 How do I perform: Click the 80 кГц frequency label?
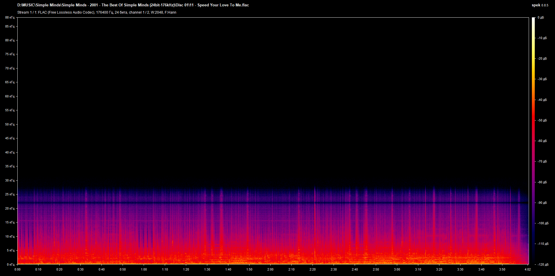[x=10, y=40]
